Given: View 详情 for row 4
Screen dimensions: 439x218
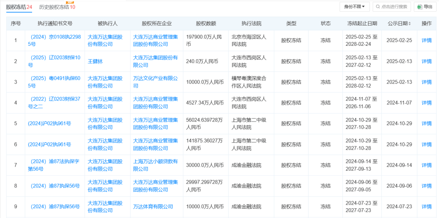Looking at the screenshot, I should [426, 103].
